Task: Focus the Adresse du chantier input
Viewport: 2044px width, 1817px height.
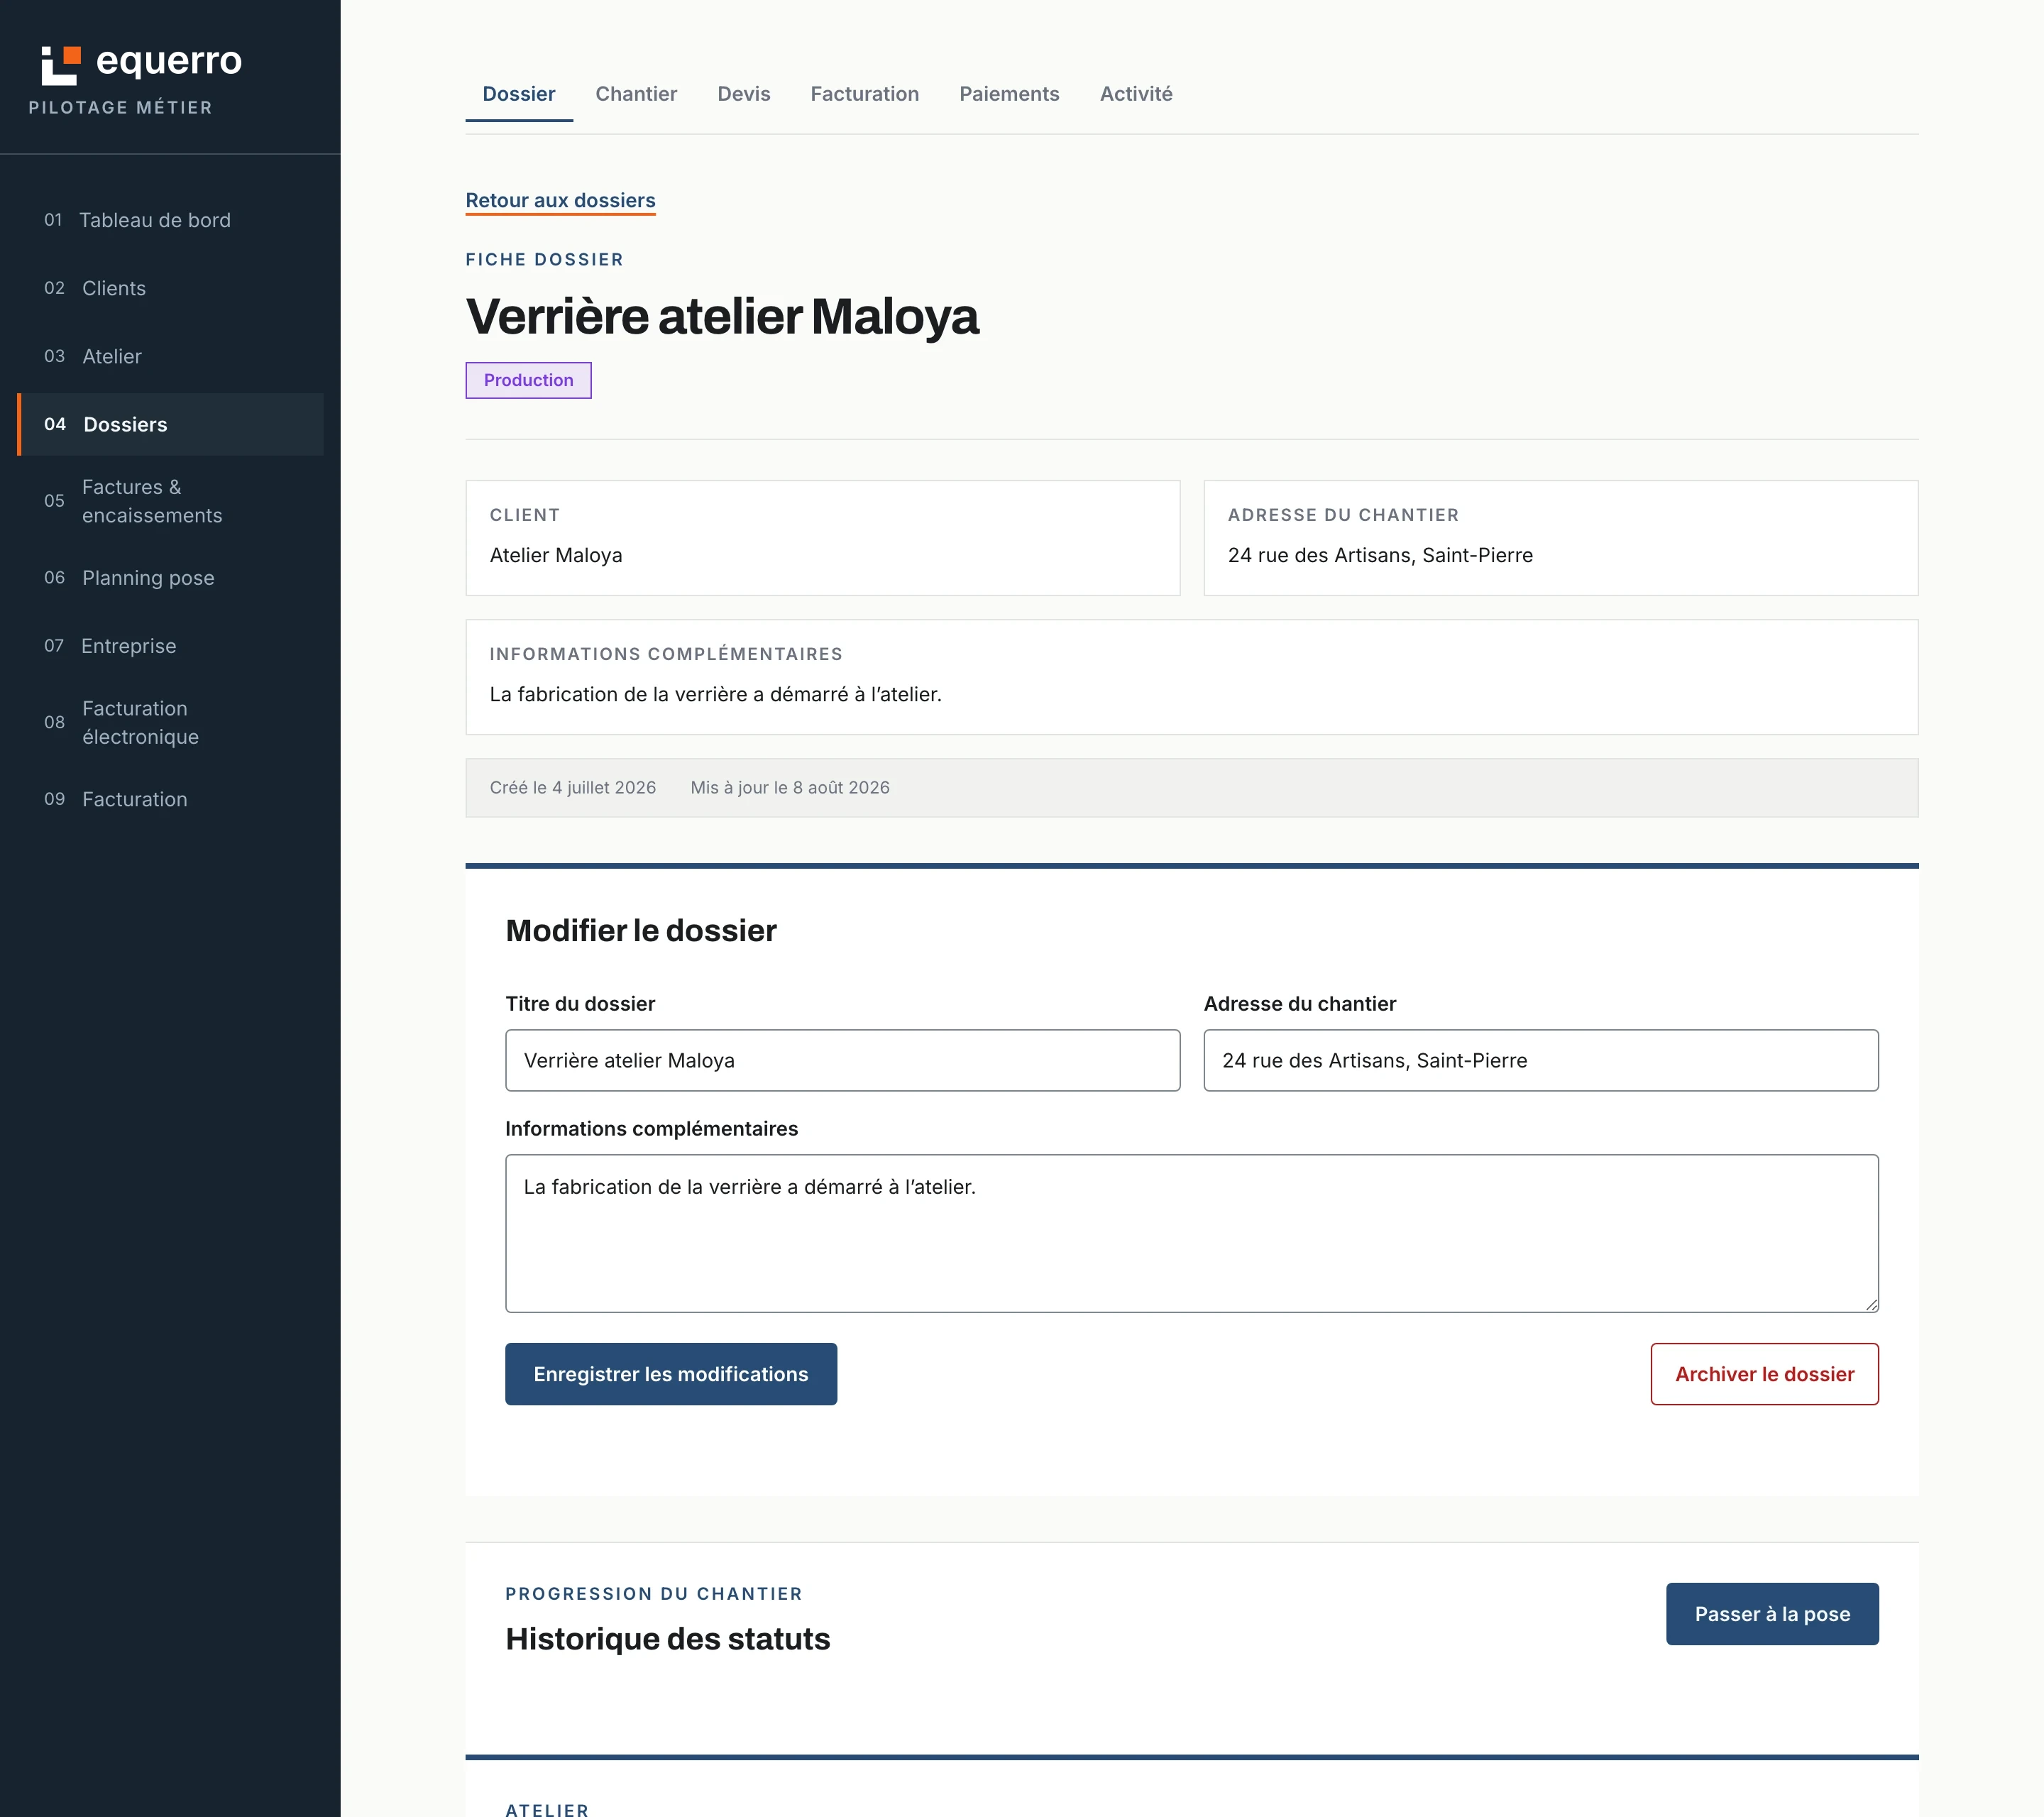Action: tap(1541, 1060)
